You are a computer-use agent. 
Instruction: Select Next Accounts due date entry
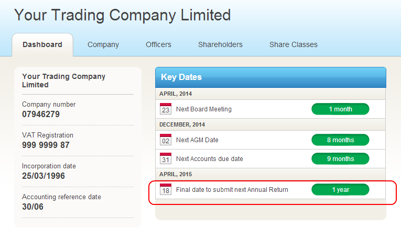[x=210, y=159]
